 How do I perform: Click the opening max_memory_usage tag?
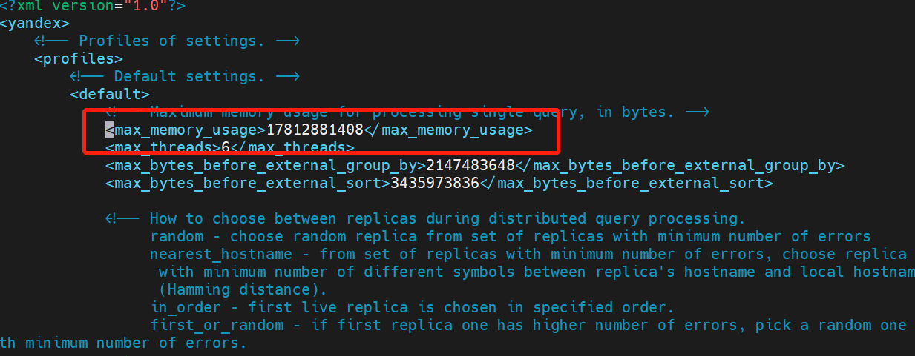[x=186, y=130]
